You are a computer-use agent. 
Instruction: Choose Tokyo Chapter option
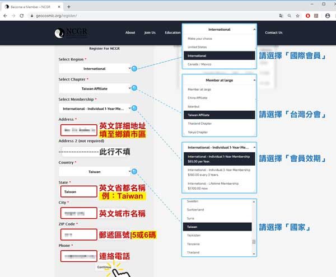coord(219,132)
